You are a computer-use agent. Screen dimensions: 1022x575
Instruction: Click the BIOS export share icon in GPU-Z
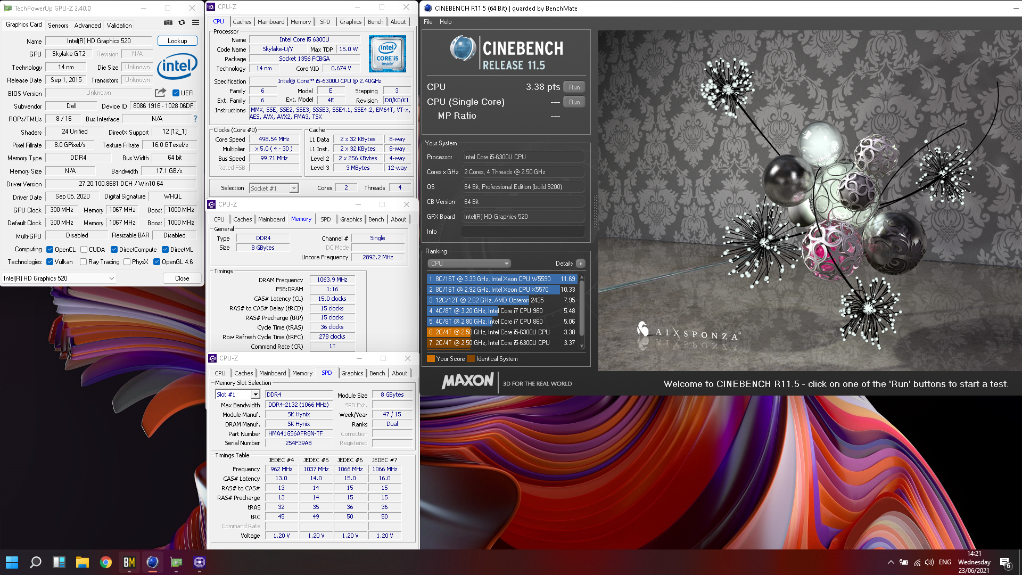point(160,93)
